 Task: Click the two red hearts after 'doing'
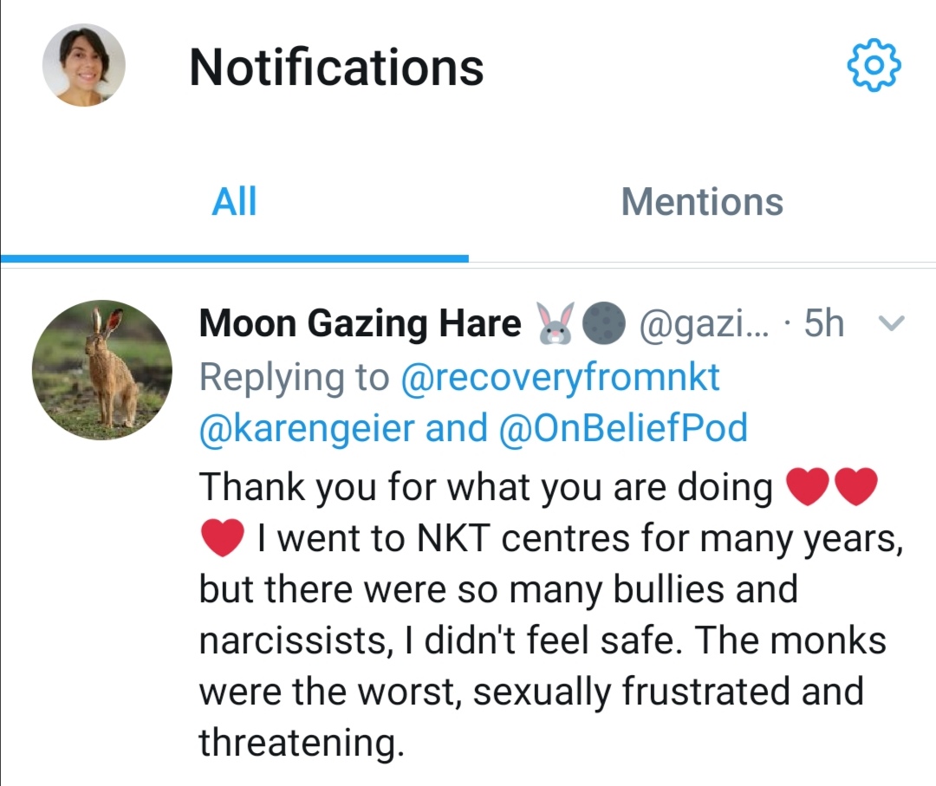tap(831, 487)
